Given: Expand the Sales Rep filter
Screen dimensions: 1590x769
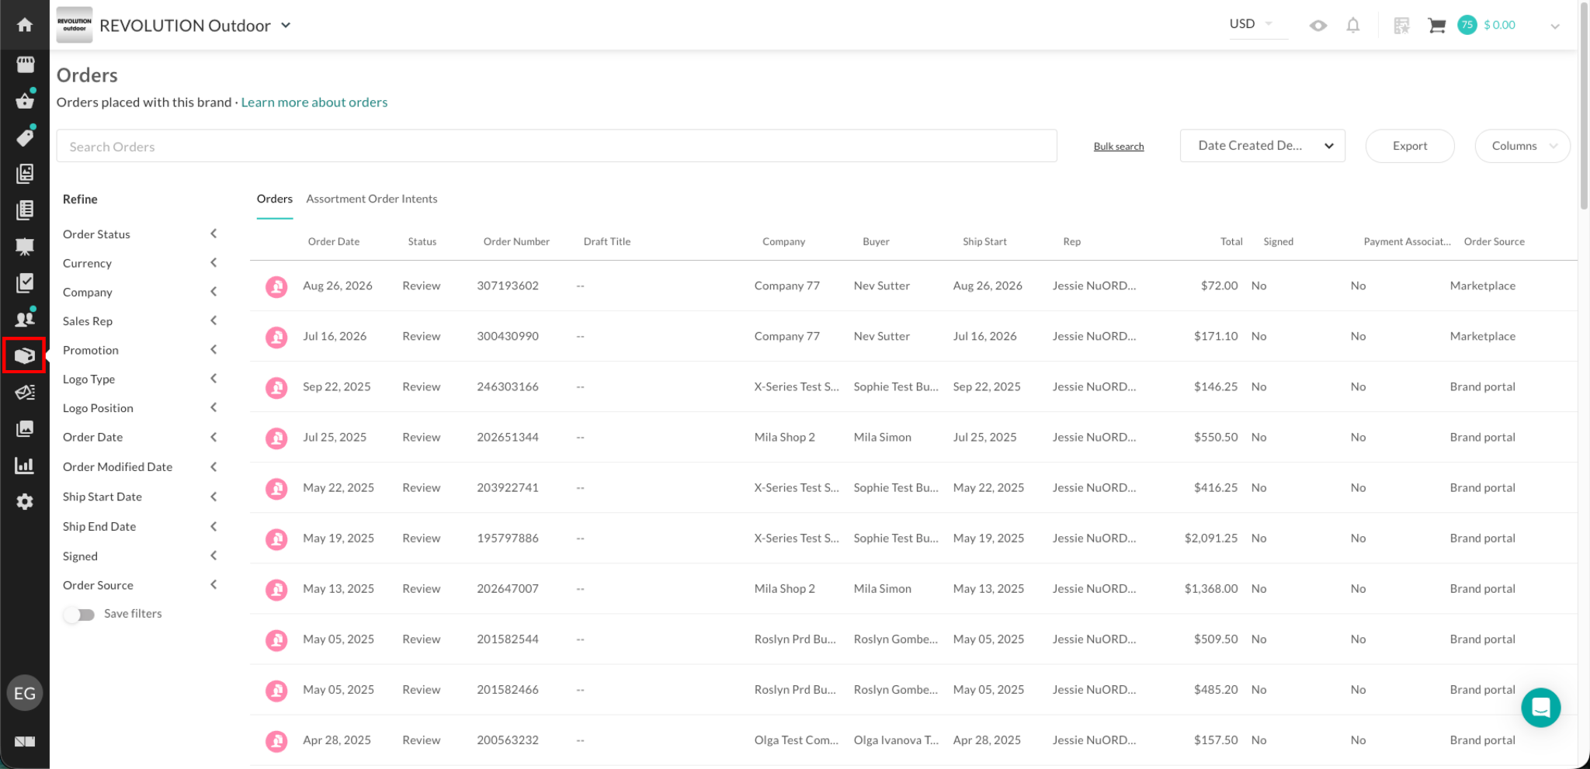Looking at the screenshot, I should point(214,320).
